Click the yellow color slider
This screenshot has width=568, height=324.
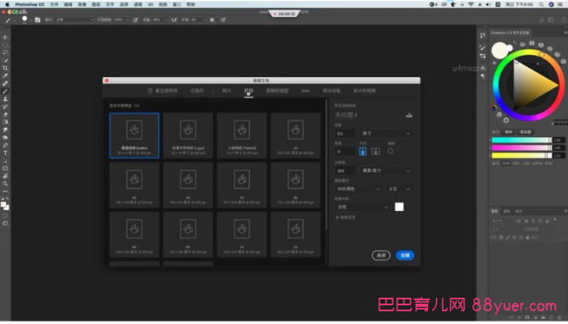coord(521,155)
